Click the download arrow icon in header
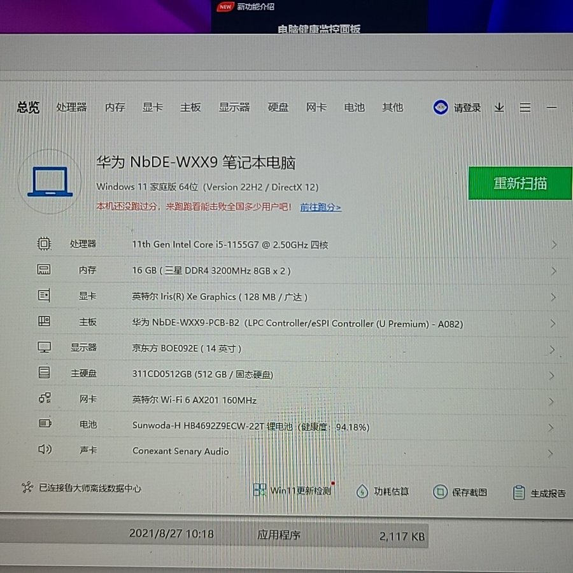573x573 pixels. point(499,108)
